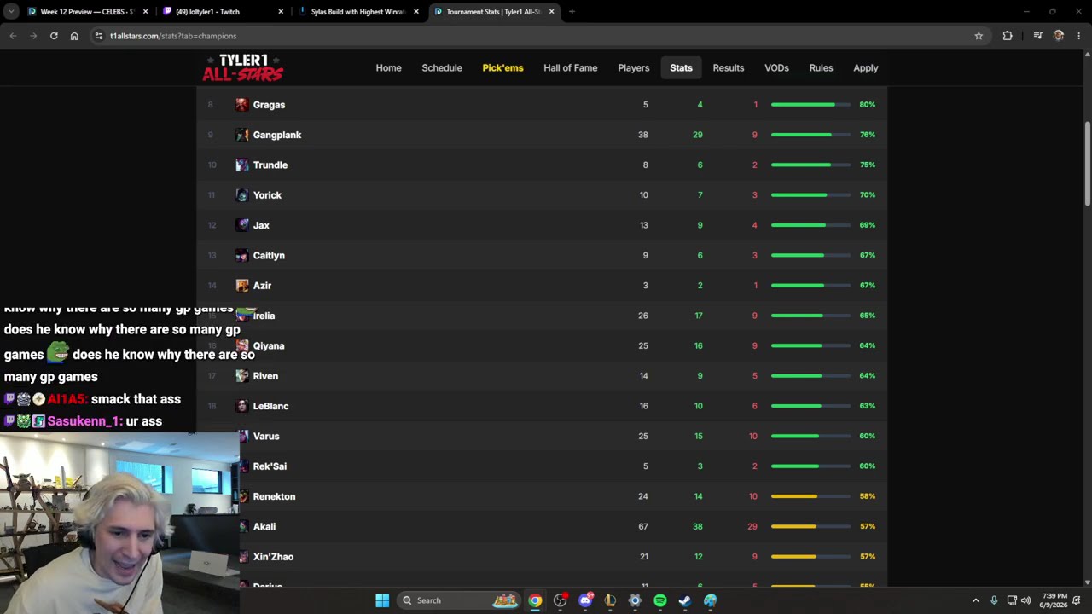
Task: Open the clock and date in taskbar
Action: click(x=1055, y=600)
